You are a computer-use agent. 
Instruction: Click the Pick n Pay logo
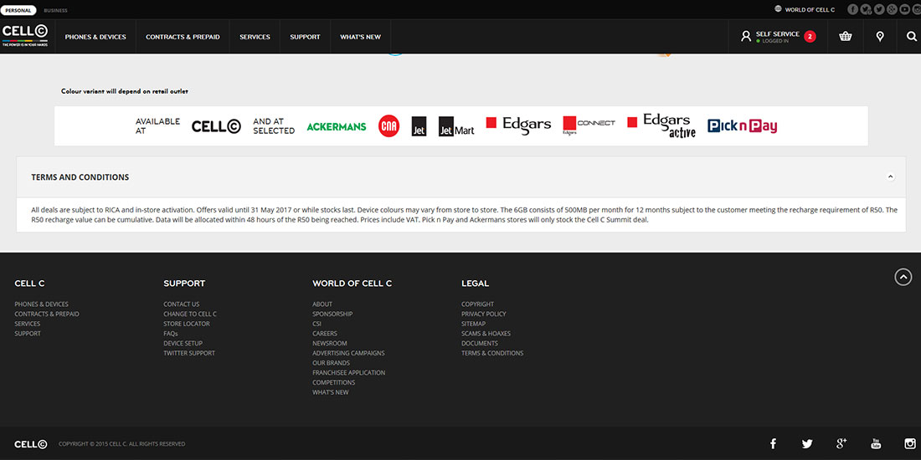click(743, 125)
